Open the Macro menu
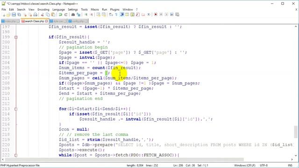This screenshot has width=299, height=168. point(95,9)
